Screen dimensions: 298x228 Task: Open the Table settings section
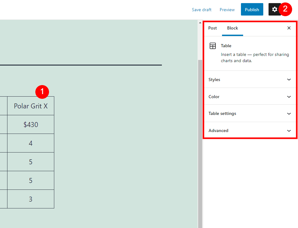[x=250, y=113]
